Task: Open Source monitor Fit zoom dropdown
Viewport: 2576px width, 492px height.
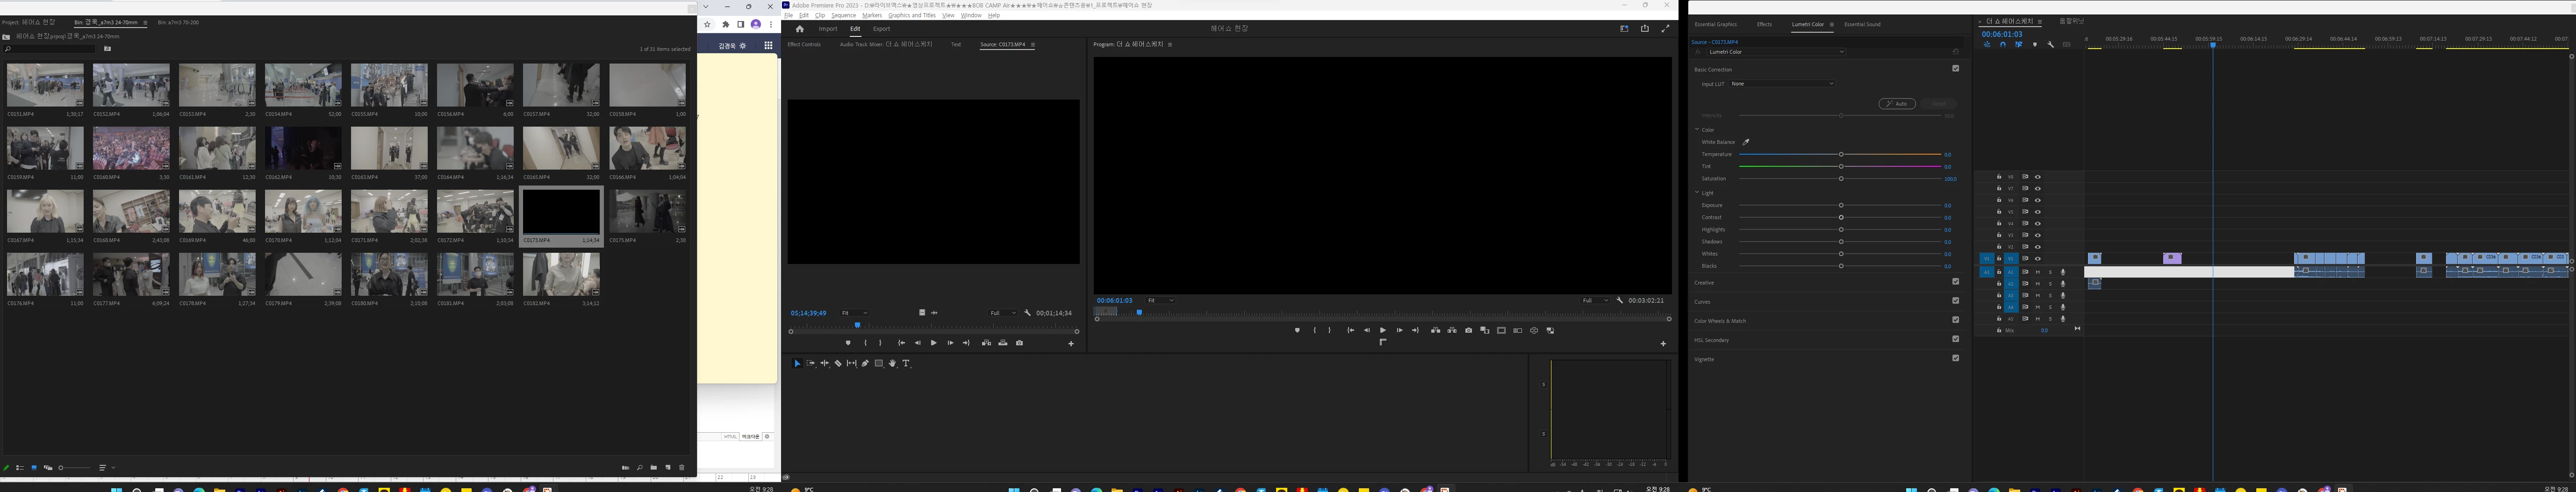Action: click(854, 313)
